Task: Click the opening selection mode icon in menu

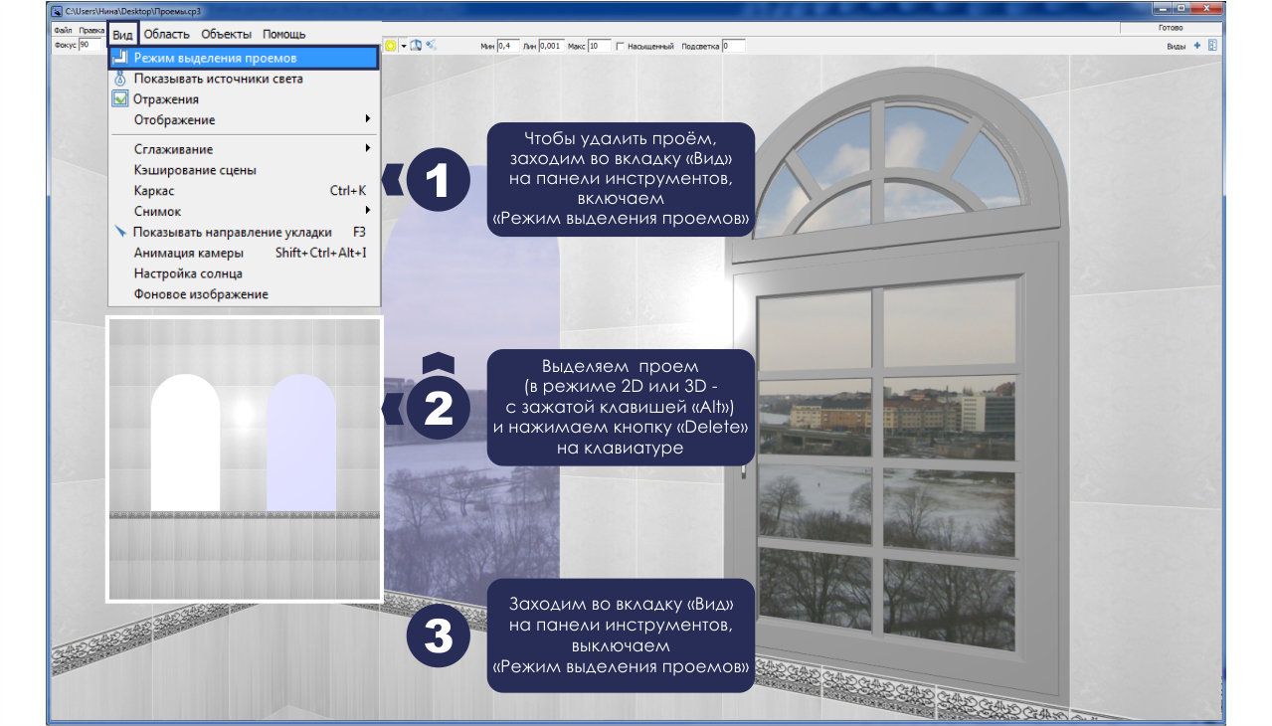Action: (x=120, y=58)
